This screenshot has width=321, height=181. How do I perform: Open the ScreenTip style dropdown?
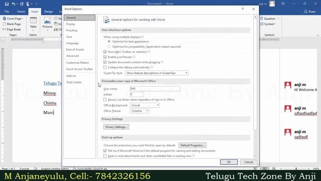coord(156,73)
